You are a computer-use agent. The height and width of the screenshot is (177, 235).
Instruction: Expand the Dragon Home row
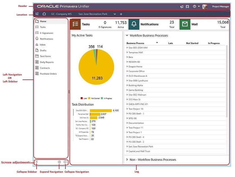pyautogui.click(x=127, y=67)
